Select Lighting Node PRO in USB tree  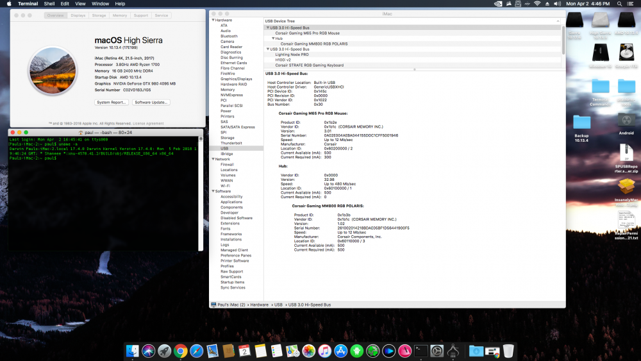coord(413,55)
